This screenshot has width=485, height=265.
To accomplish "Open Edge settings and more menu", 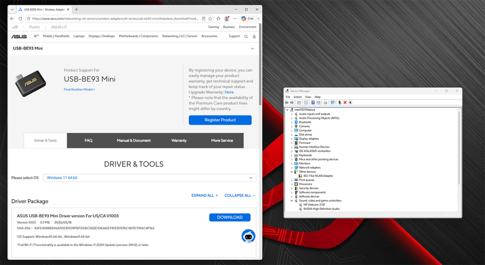I will tap(235, 18).
